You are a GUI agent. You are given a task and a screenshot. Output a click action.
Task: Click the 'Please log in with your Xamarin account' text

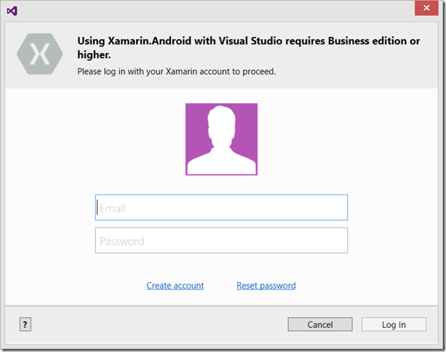pos(176,71)
